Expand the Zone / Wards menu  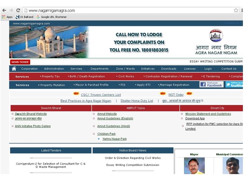125,69
